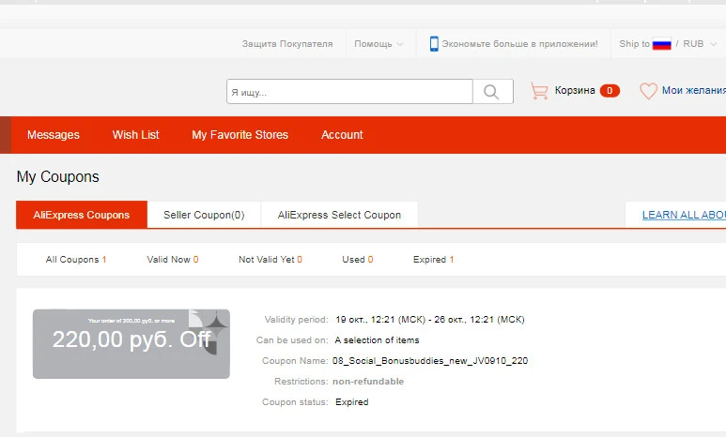Click the non-refundable restriction text
Screen dimensions: 726x437
coord(368,382)
